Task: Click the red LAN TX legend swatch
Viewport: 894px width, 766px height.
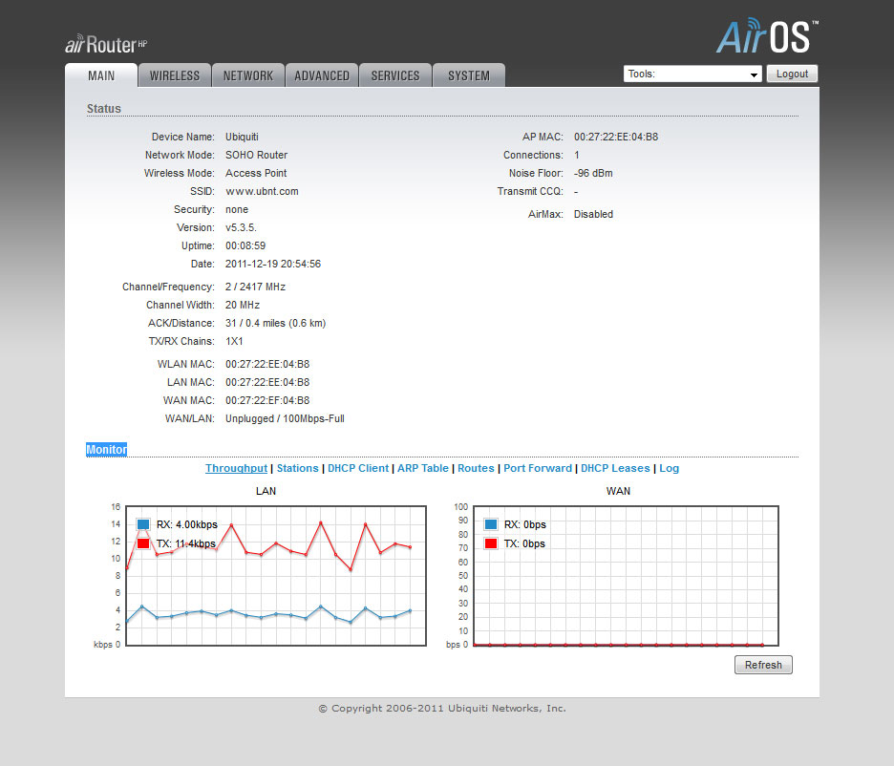Action: point(143,543)
